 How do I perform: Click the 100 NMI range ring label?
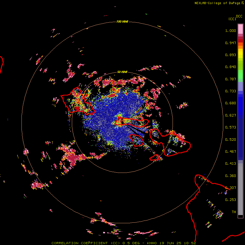tap(122, 22)
